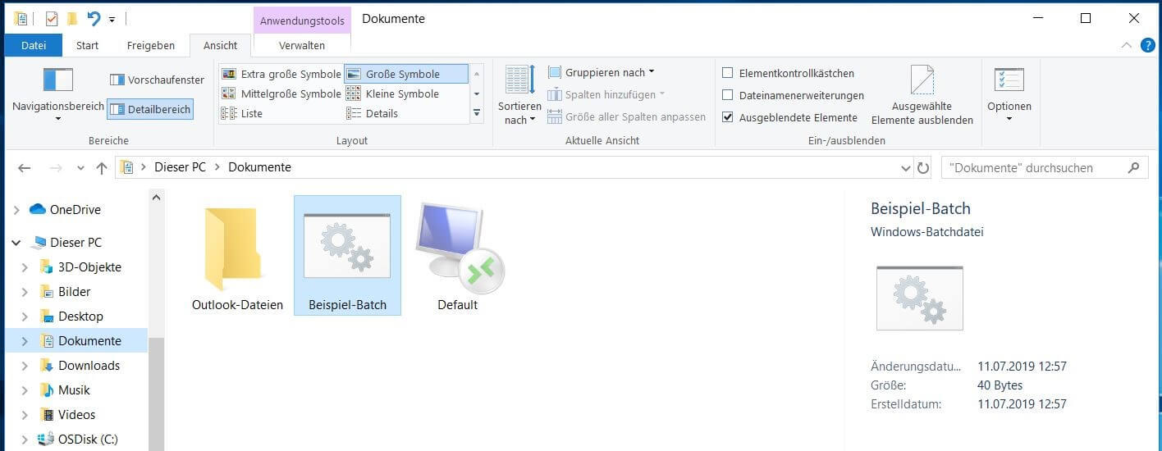Viewport: 1162px width, 451px height.
Task: Click Dokumente in the address bar breadcrumb
Action: pyautogui.click(x=259, y=167)
